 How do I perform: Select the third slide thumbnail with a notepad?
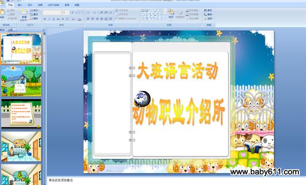[x=21, y=114]
